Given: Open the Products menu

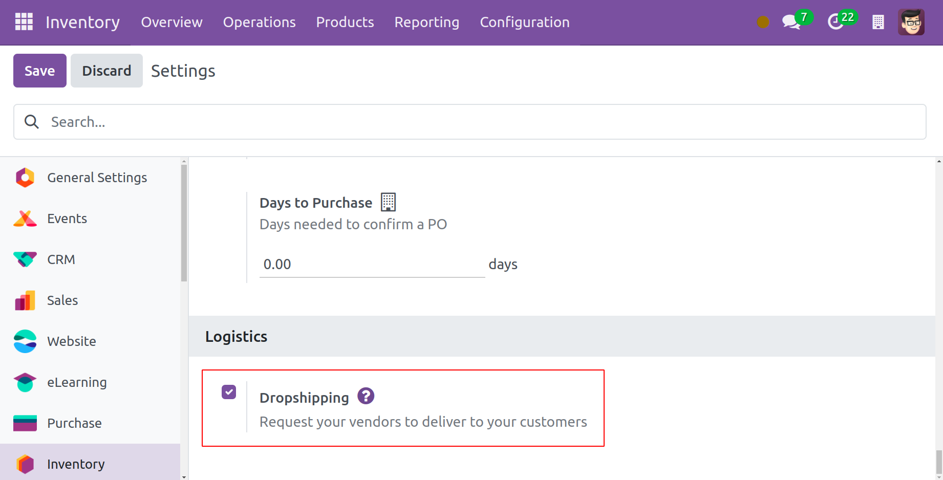Looking at the screenshot, I should pos(345,22).
